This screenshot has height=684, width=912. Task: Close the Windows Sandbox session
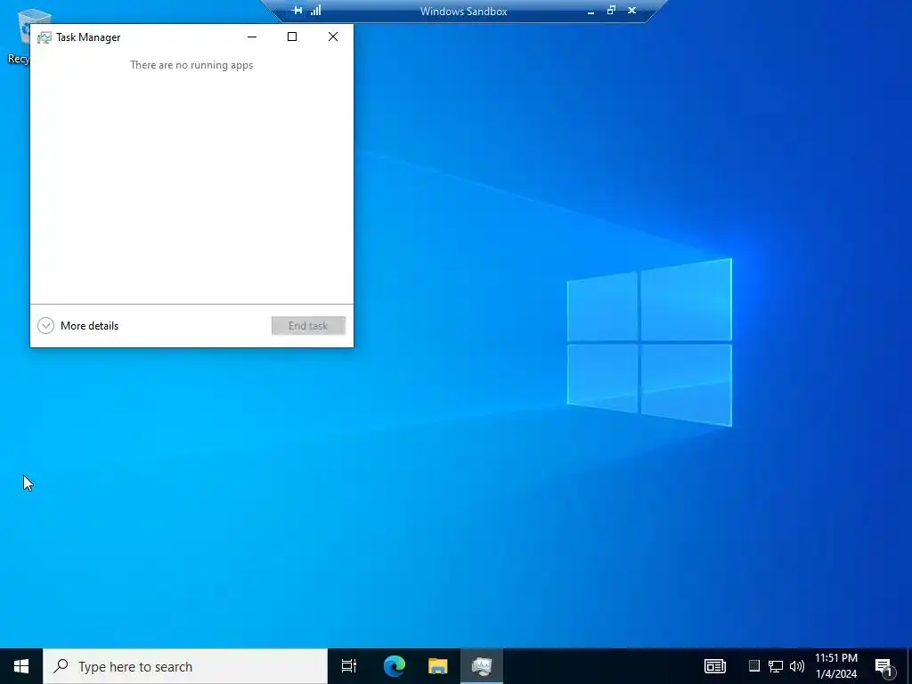tap(632, 11)
